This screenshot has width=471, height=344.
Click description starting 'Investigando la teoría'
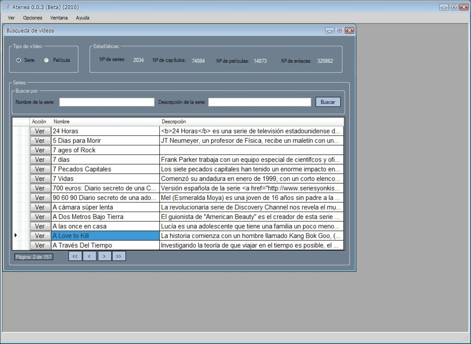[252, 245]
